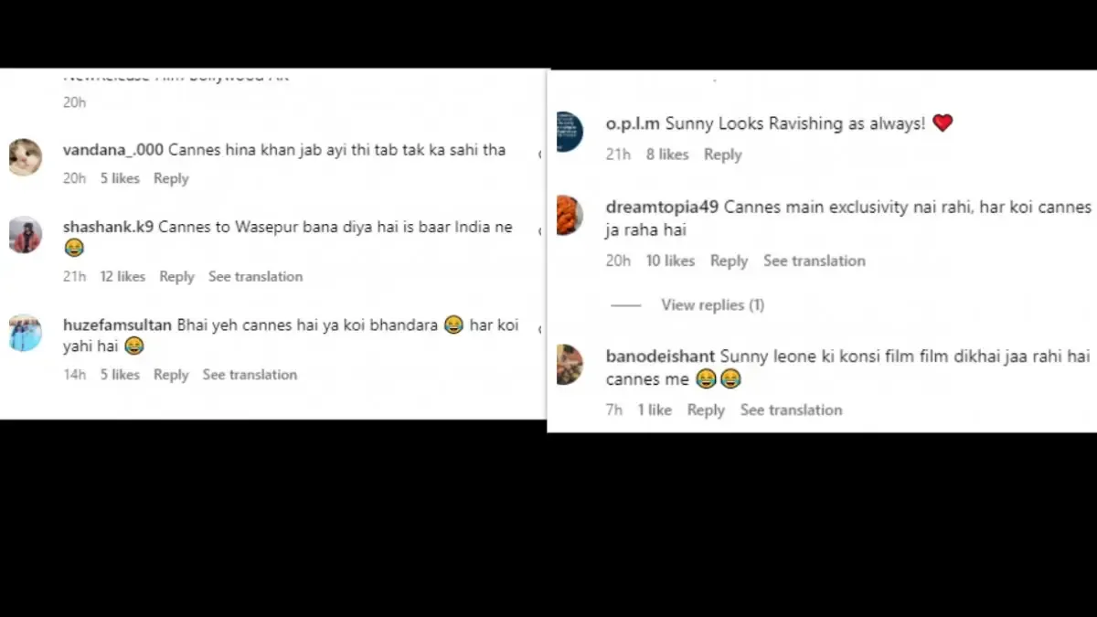Image resolution: width=1097 pixels, height=617 pixels.
Task: Open shashank.k9 profile picture
Action: click(x=26, y=235)
